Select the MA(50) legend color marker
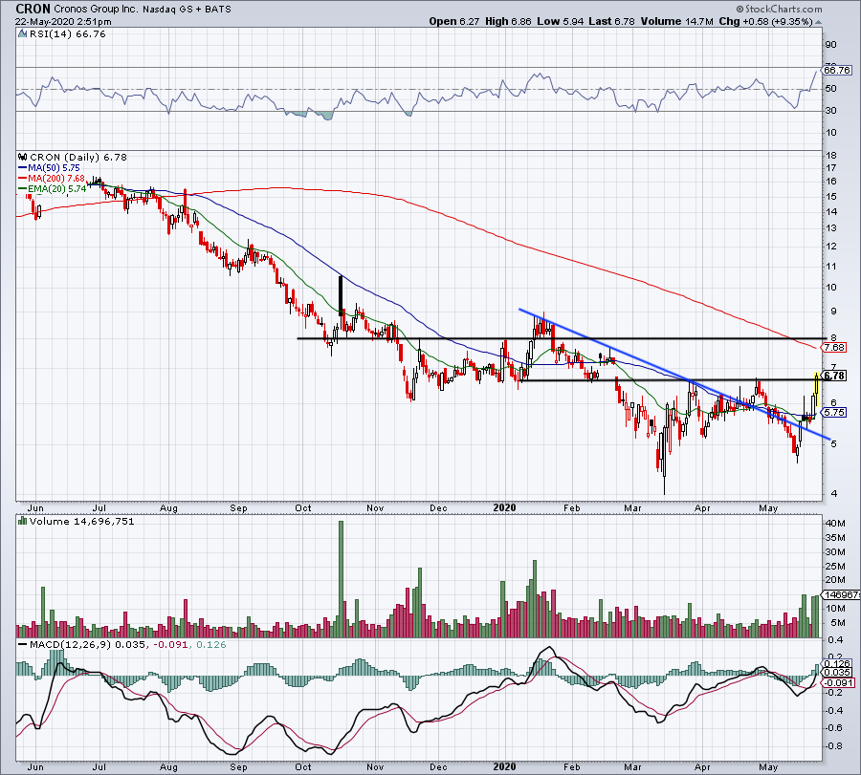Image resolution: width=861 pixels, height=775 pixels. 24,168
